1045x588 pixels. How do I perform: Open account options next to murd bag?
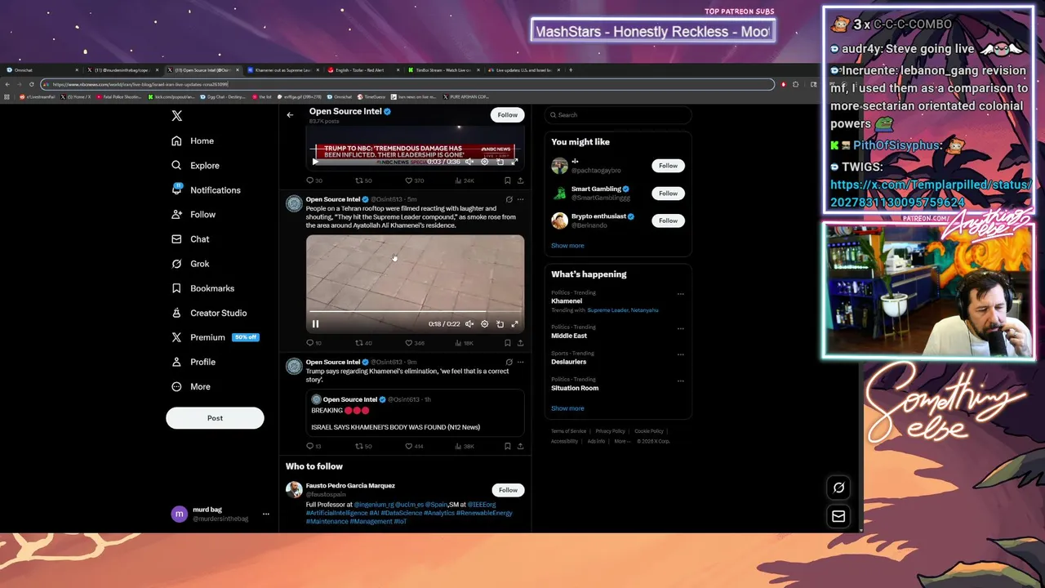[x=265, y=514]
